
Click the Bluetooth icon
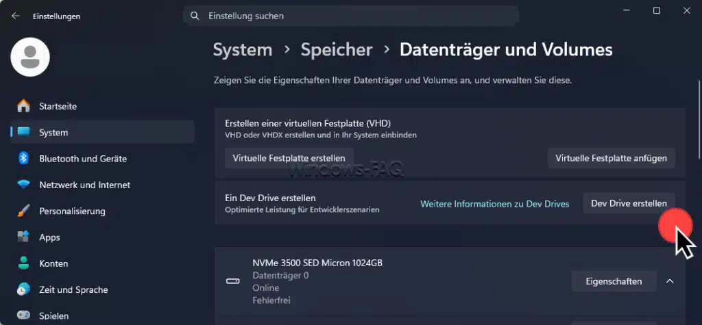(x=23, y=158)
